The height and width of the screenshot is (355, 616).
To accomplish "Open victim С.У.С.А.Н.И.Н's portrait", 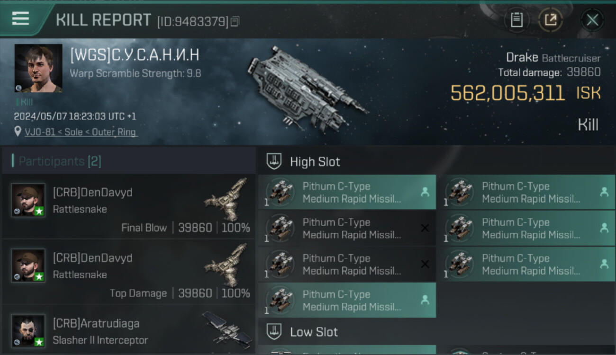I will coord(38,68).
